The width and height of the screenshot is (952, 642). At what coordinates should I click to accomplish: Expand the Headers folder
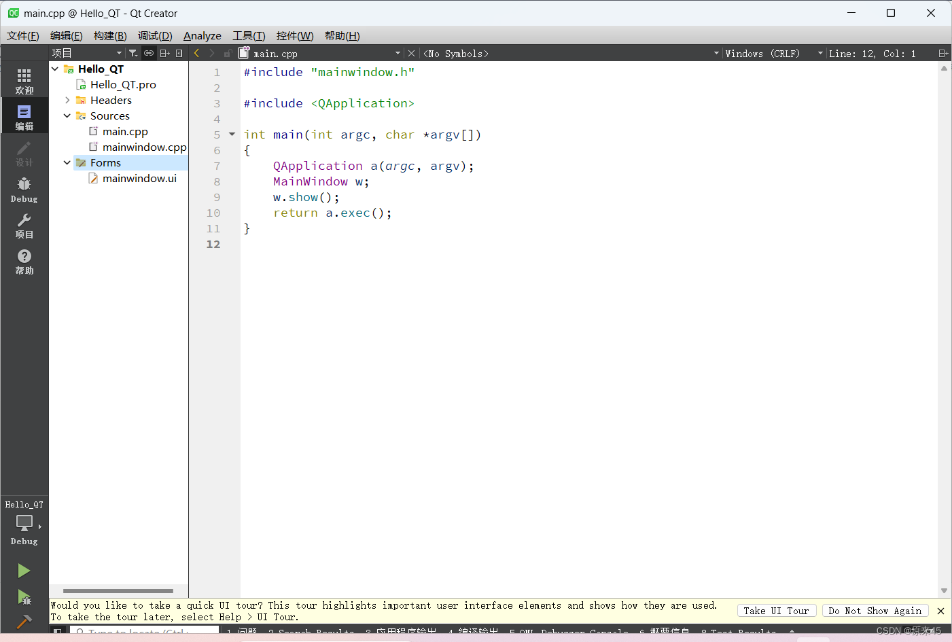click(67, 101)
